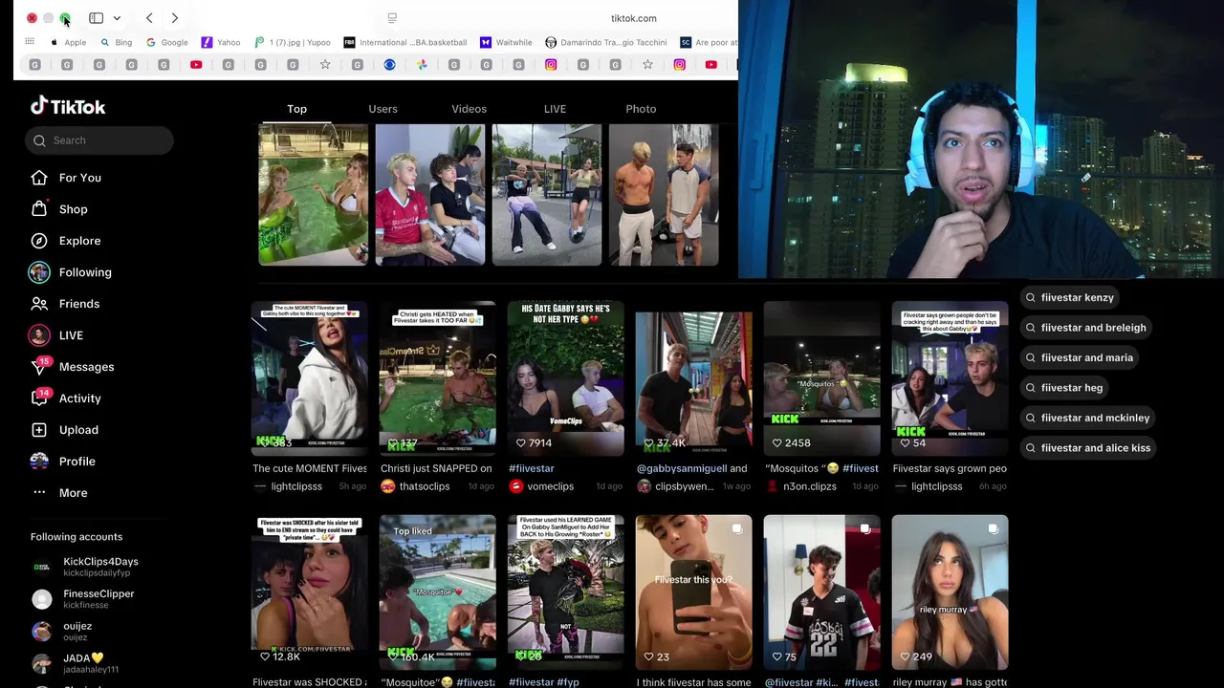Open the favorites grid icon

[30, 42]
